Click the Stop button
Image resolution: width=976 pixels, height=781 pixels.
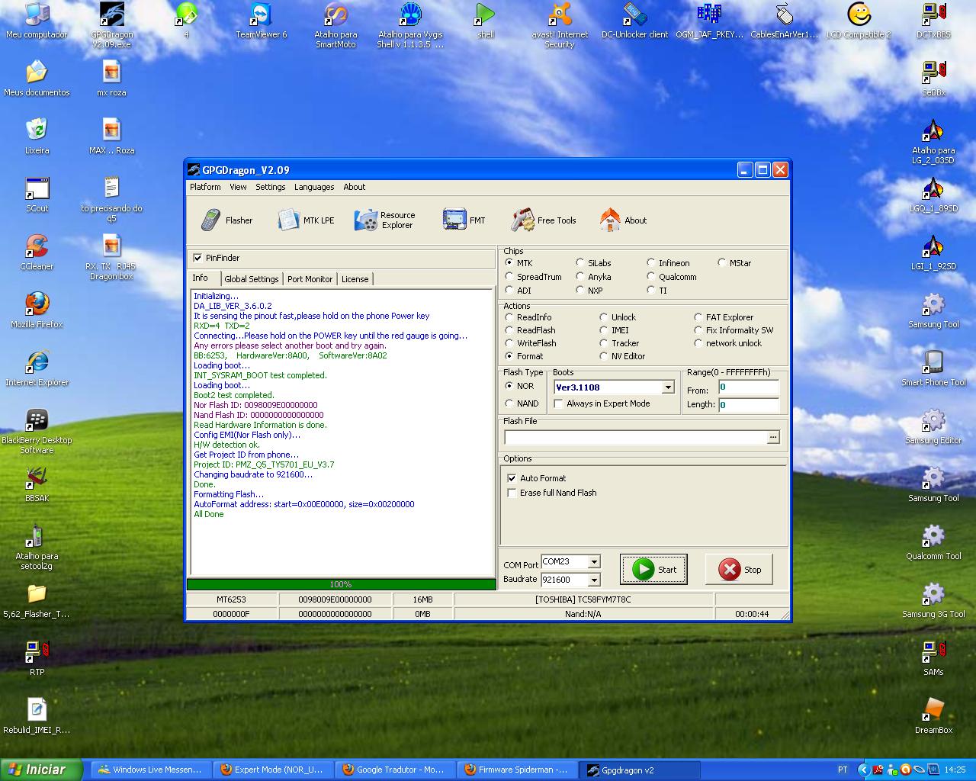739,570
